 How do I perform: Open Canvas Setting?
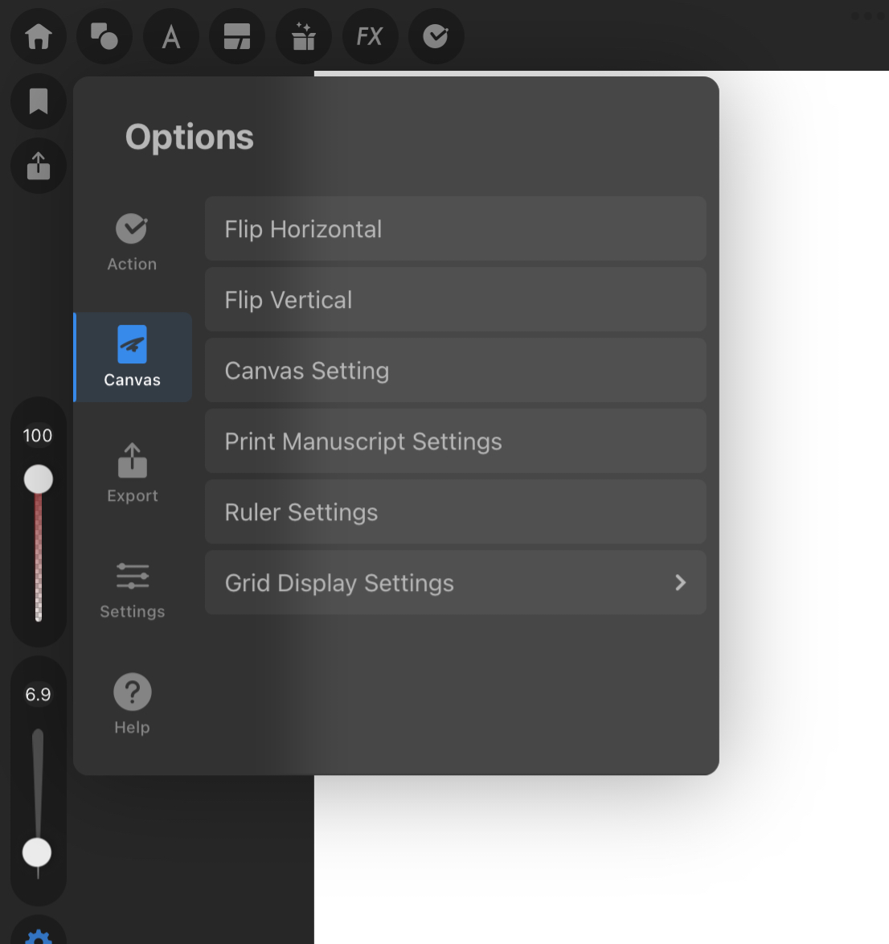[x=455, y=370]
